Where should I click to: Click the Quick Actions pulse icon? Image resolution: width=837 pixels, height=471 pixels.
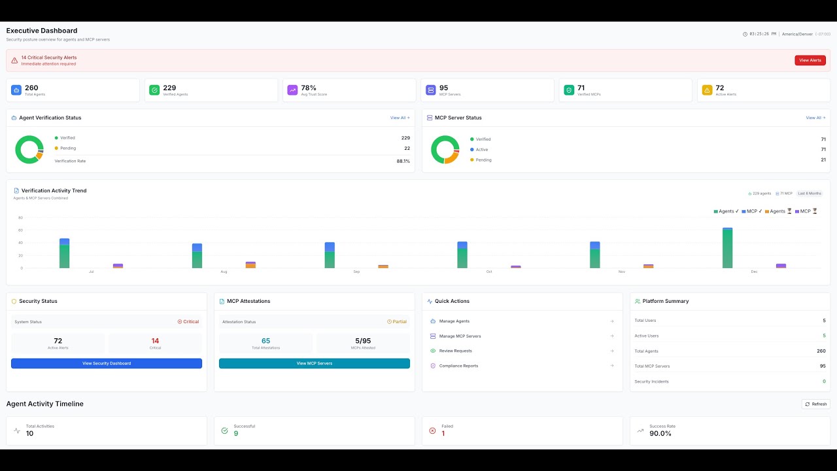[x=430, y=302]
